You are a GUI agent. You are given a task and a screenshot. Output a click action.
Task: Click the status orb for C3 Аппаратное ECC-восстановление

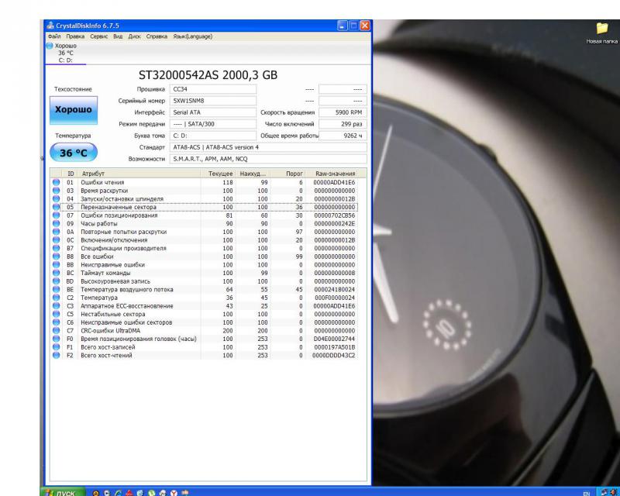56,306
